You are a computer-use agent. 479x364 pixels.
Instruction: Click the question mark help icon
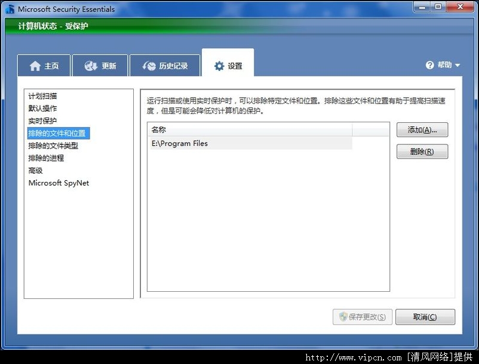click(430, 65)
